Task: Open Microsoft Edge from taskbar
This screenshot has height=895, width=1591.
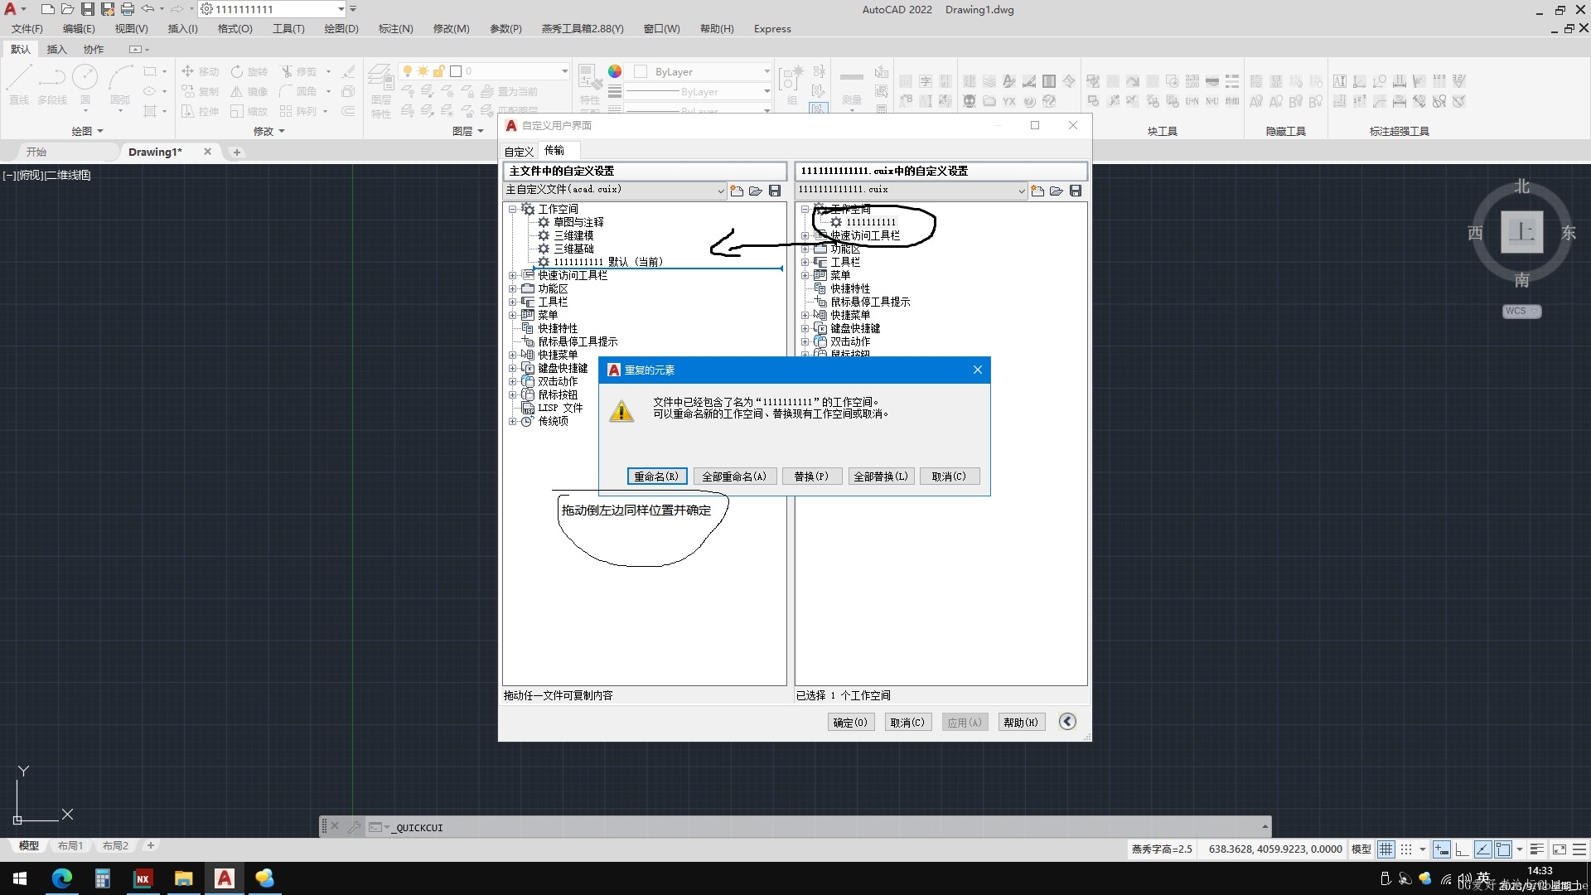Action: (62, 878)
